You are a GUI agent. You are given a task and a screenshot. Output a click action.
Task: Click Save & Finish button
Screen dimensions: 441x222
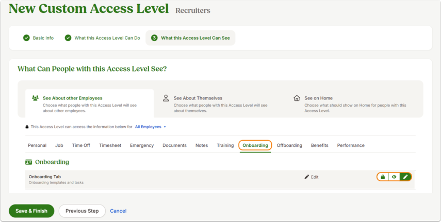point(31,211)
